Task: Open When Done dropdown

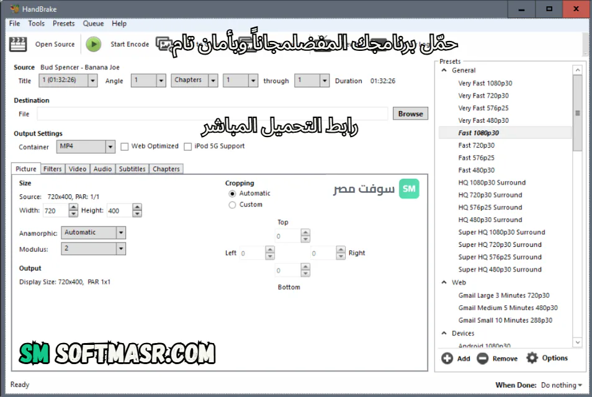Action: [562, 385]
